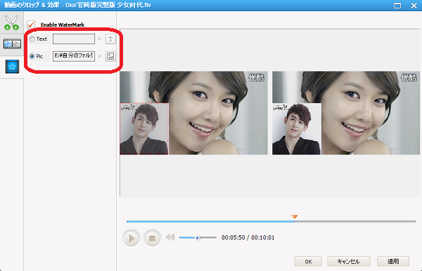422x271 pixels.
Task: Click the キャンセル button
Action: (x=349, y=261)
